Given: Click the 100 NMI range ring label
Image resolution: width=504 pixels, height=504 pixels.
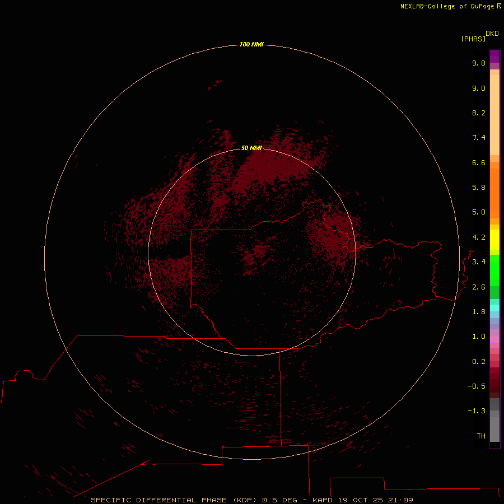Looking at the screenshot, I should (x=251, y=44).
